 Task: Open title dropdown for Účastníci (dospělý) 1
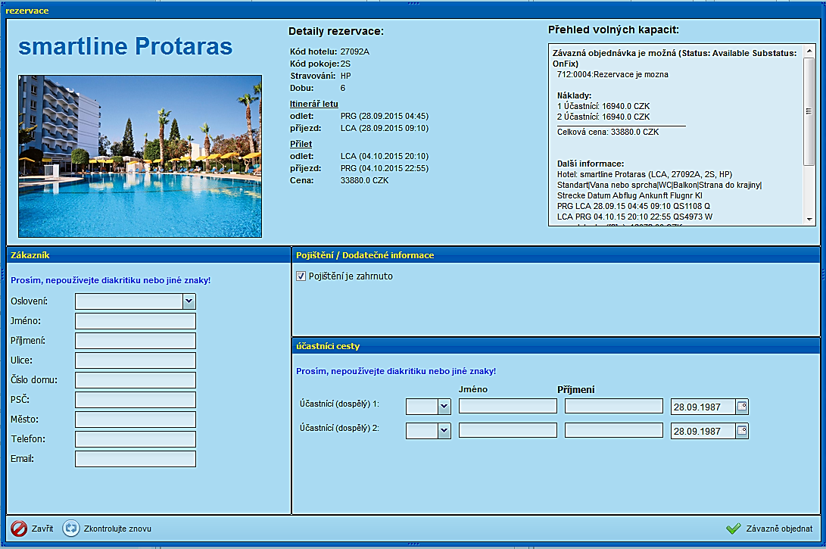point(444,407)
